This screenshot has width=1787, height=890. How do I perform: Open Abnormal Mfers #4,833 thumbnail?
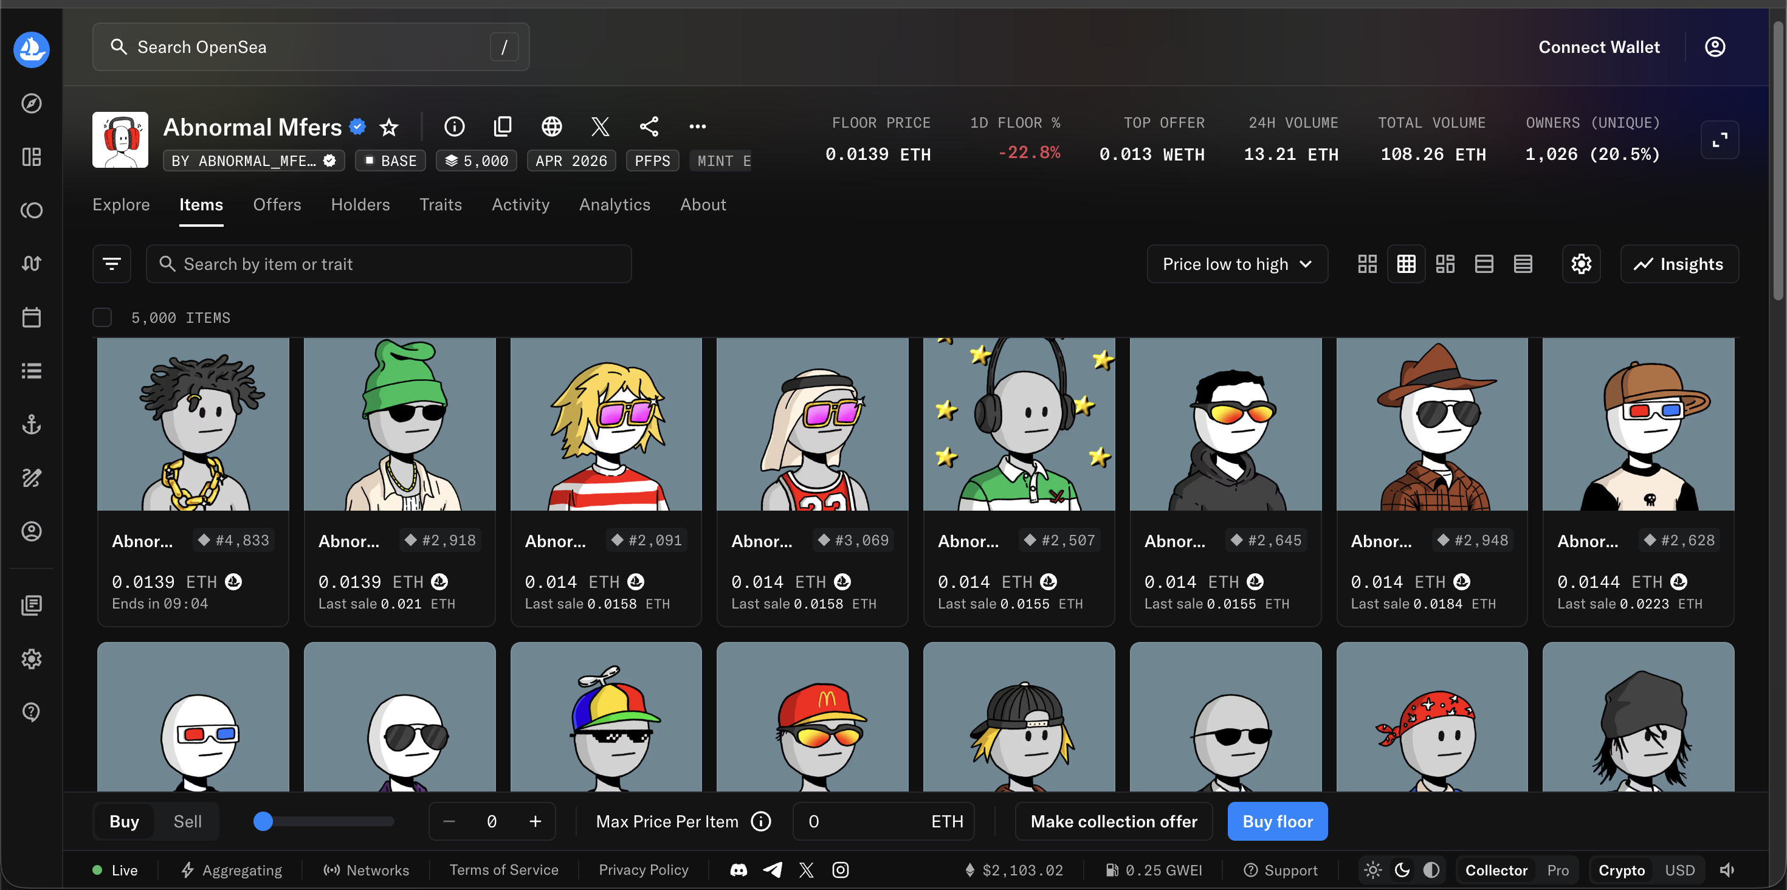193,424
